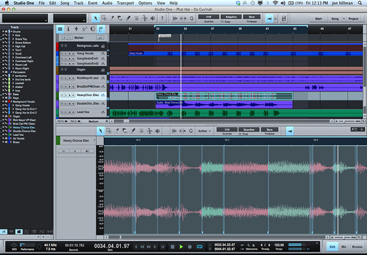
Task: Collapse the Drums folder in the track list
Action: (11, 32)
